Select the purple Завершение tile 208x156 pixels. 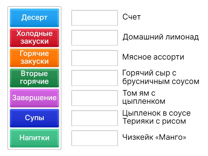pyautogui.click(x=34, y=98)
